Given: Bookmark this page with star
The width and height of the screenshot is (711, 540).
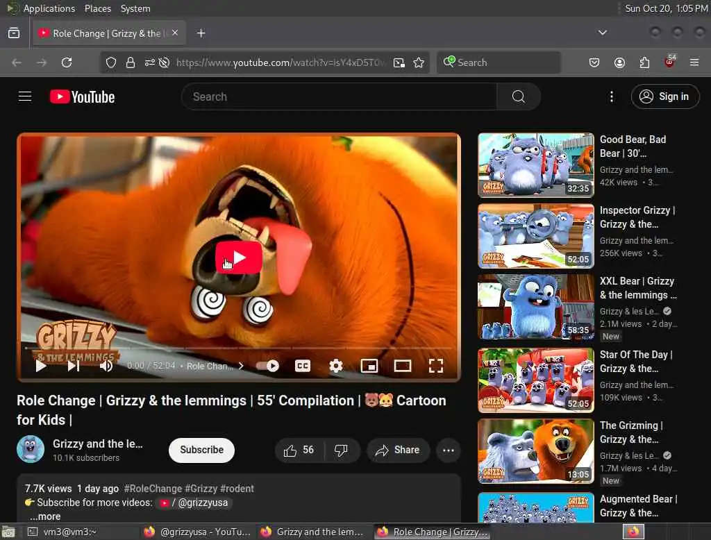Looking at the screenshot, I should pos(419,62).
